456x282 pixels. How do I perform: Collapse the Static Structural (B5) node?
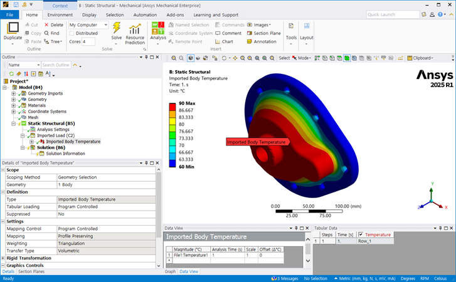point(13,123)
